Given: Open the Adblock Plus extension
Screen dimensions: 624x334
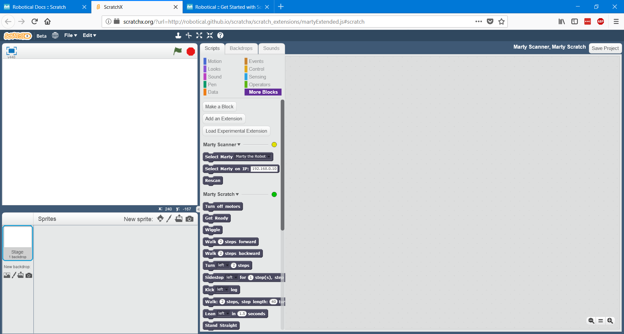Looking at the screenshot, I should (x=601, y=21).
